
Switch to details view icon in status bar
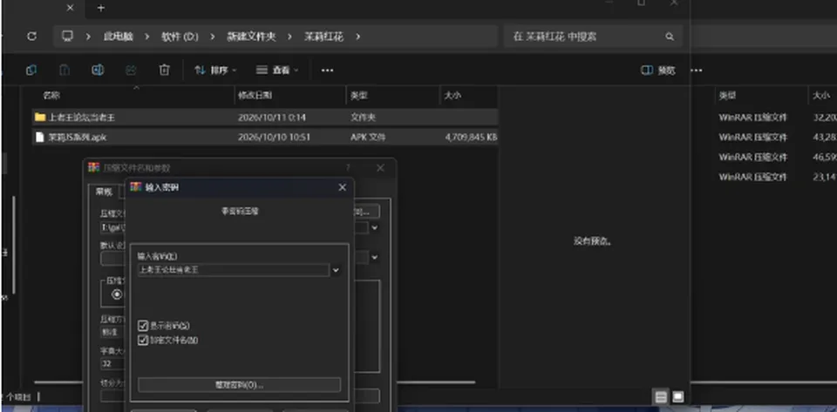[661, 397]
